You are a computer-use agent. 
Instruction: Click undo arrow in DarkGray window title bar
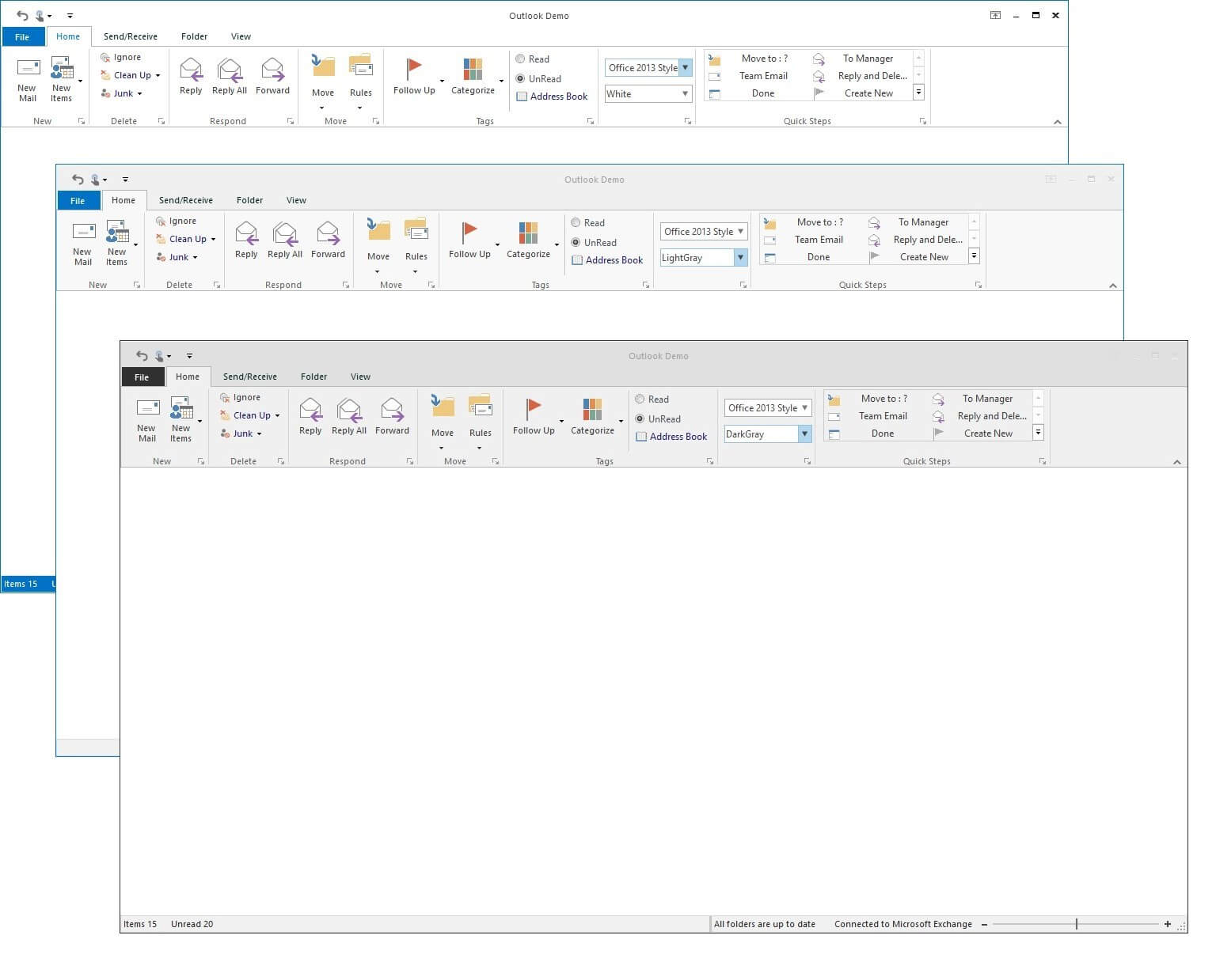(142, 356)
